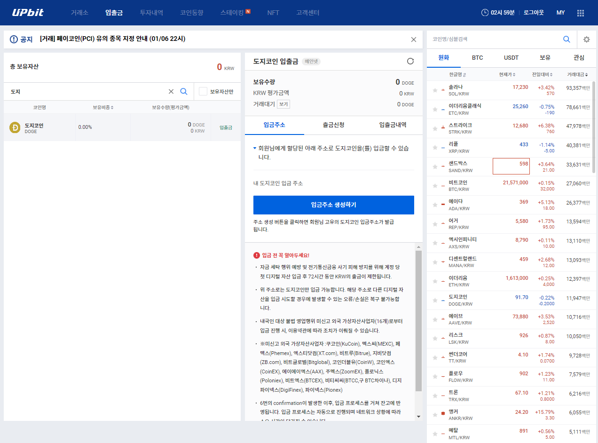Image resolution: width=598 pixels, height=443 pixels.
Task: Star 에이브 as favorite
Action: click(435, 319)
